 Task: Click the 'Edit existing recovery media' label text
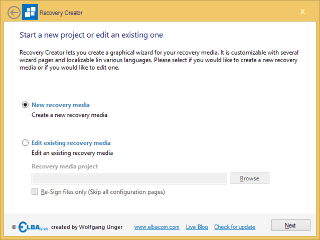pyautogui.click(x=71, y=143)
